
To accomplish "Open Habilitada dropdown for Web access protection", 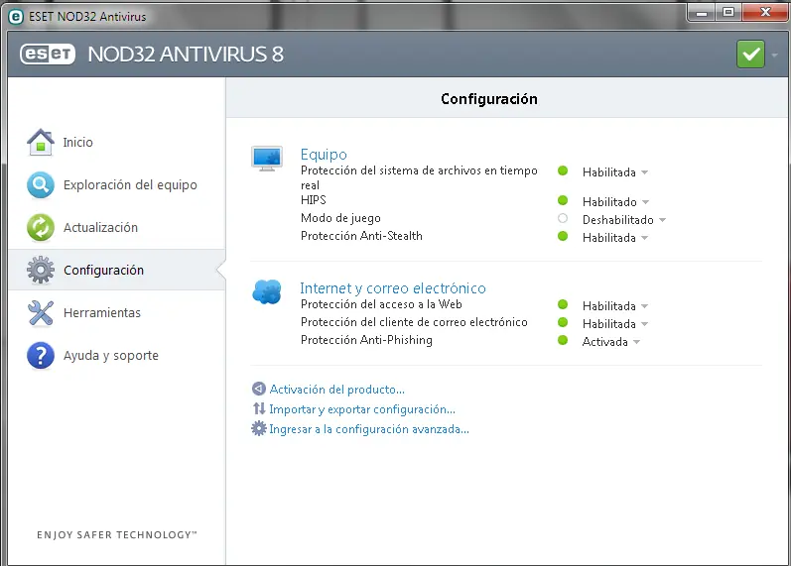I will pyautogui.click(x=615, y=306).
